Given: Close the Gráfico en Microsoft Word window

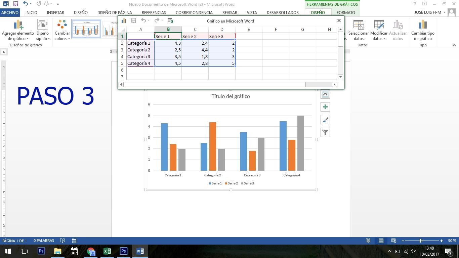Looking at the screenshot, I should [339, 20].
